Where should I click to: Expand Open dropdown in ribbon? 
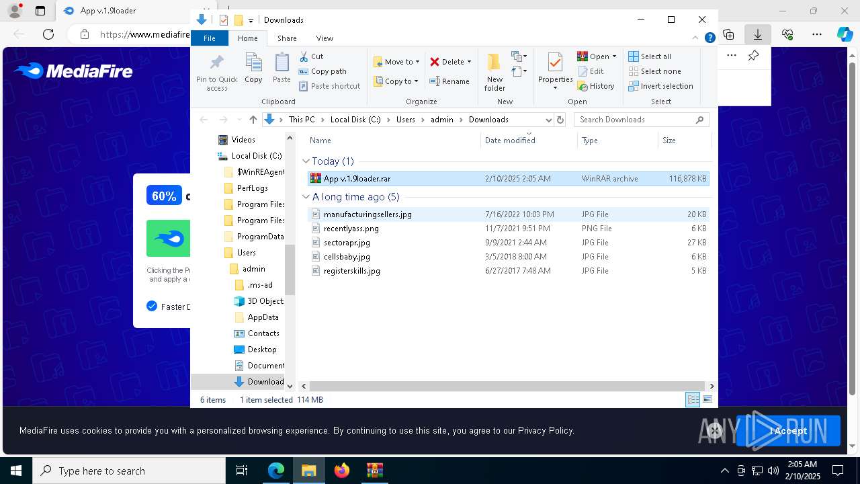point(614,56)
